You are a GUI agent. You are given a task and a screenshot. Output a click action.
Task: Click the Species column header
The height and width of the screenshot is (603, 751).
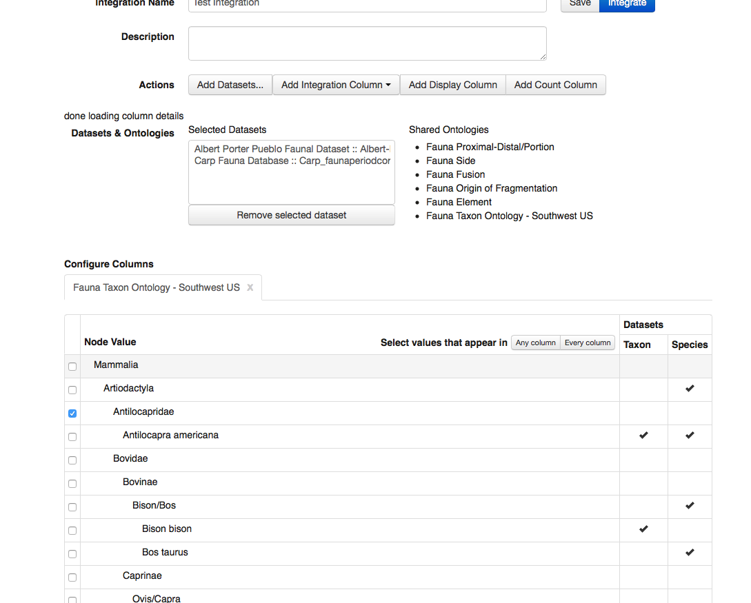click(690, 345)
